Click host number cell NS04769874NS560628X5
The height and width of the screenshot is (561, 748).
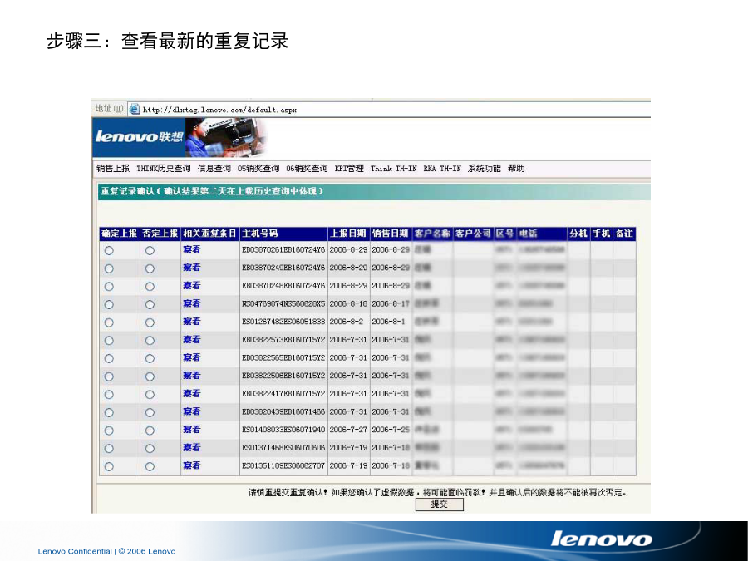(283, 304)
